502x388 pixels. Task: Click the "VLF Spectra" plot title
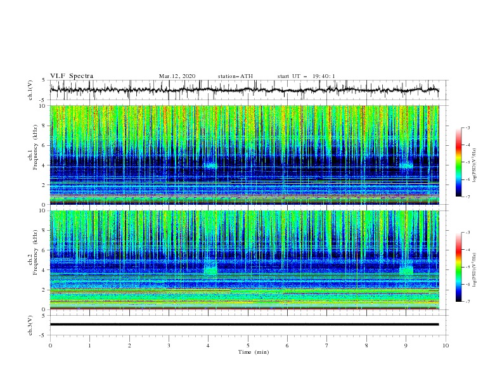coord(72,76)
